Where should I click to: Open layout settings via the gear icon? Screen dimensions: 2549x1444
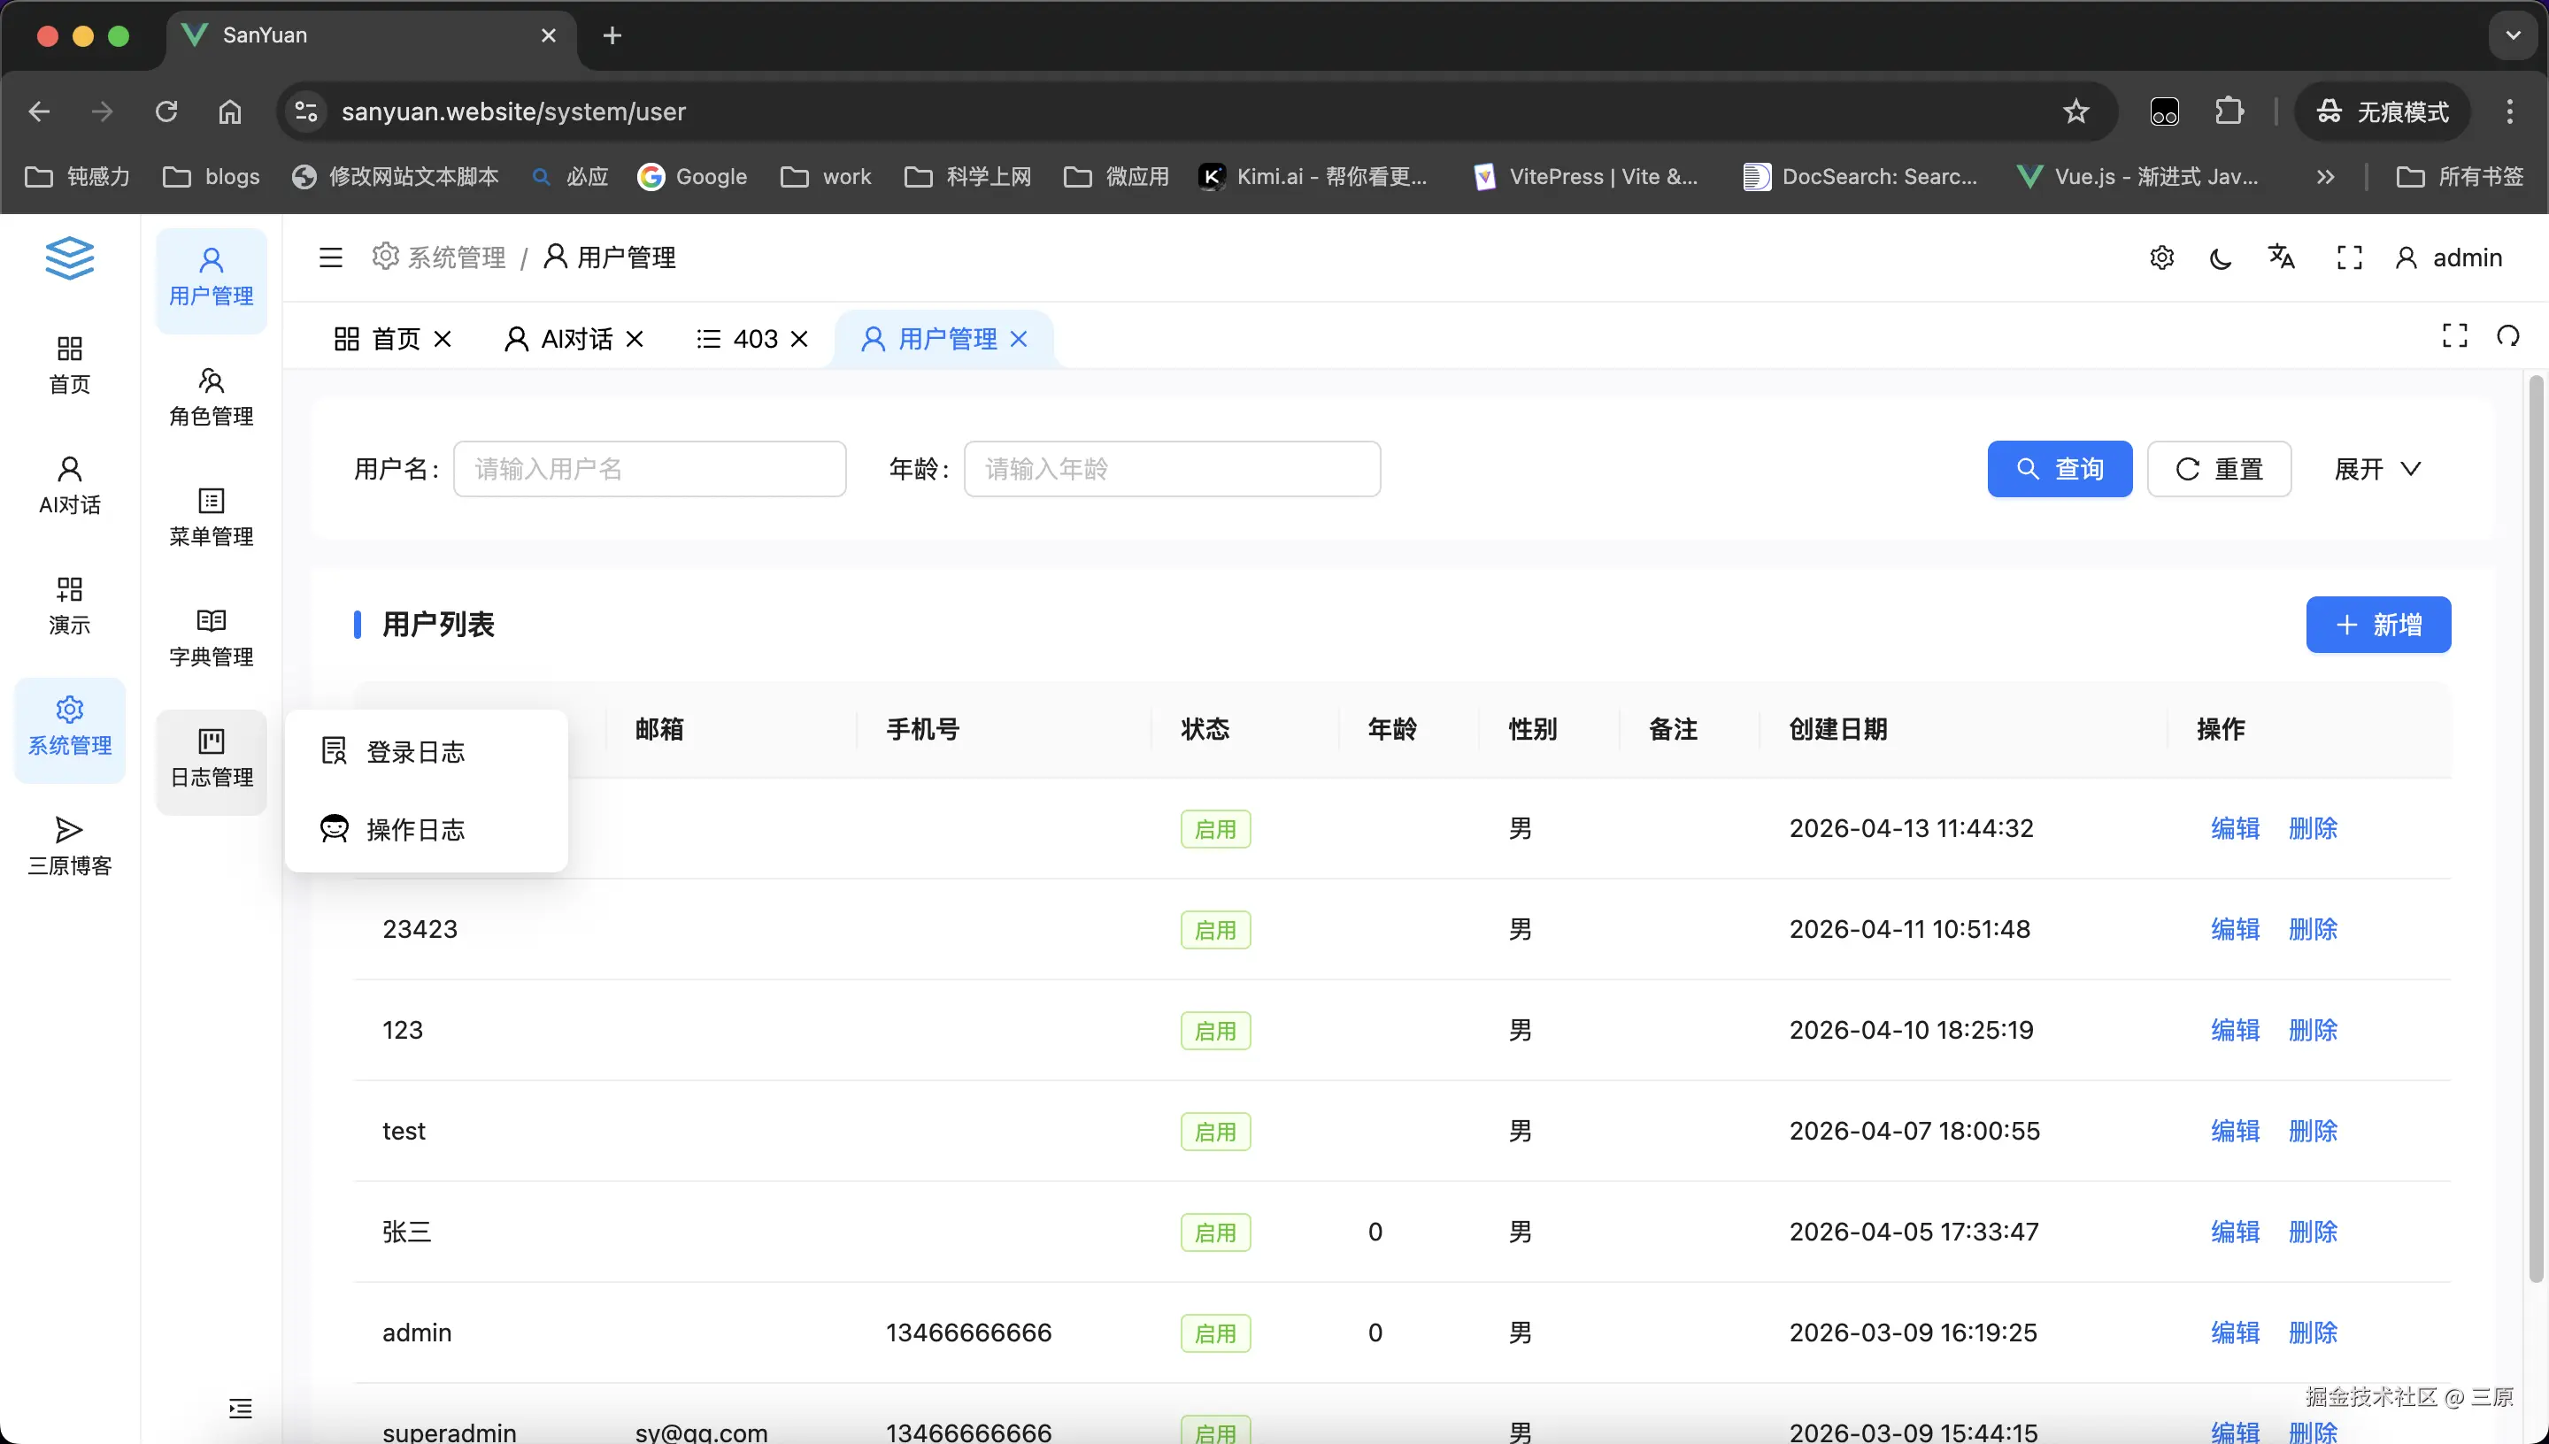point(2162,257)
